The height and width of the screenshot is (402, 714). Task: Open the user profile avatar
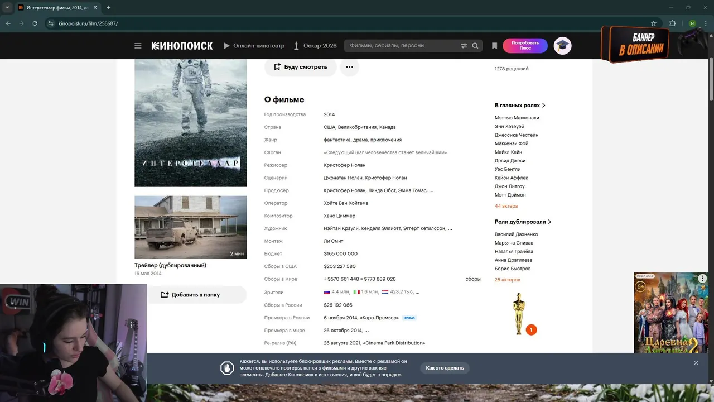562,46
